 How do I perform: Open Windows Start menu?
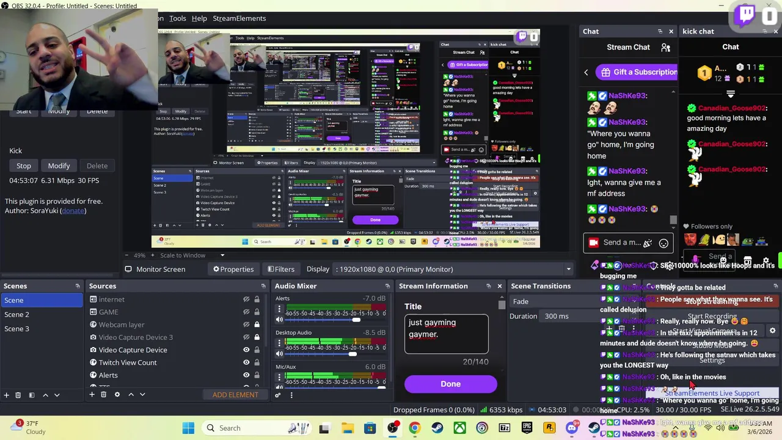[188, 428]
